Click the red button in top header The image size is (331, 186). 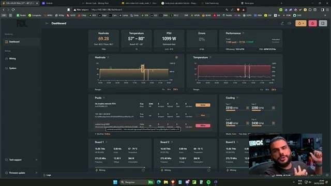(x=312, y=23)
